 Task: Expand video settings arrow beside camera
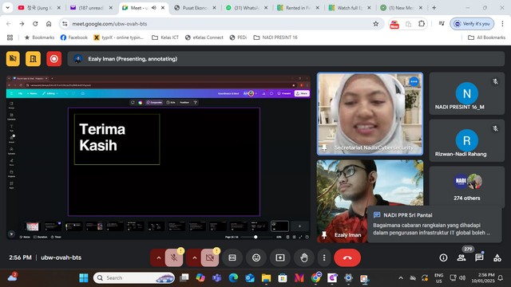tap(195, 258)
